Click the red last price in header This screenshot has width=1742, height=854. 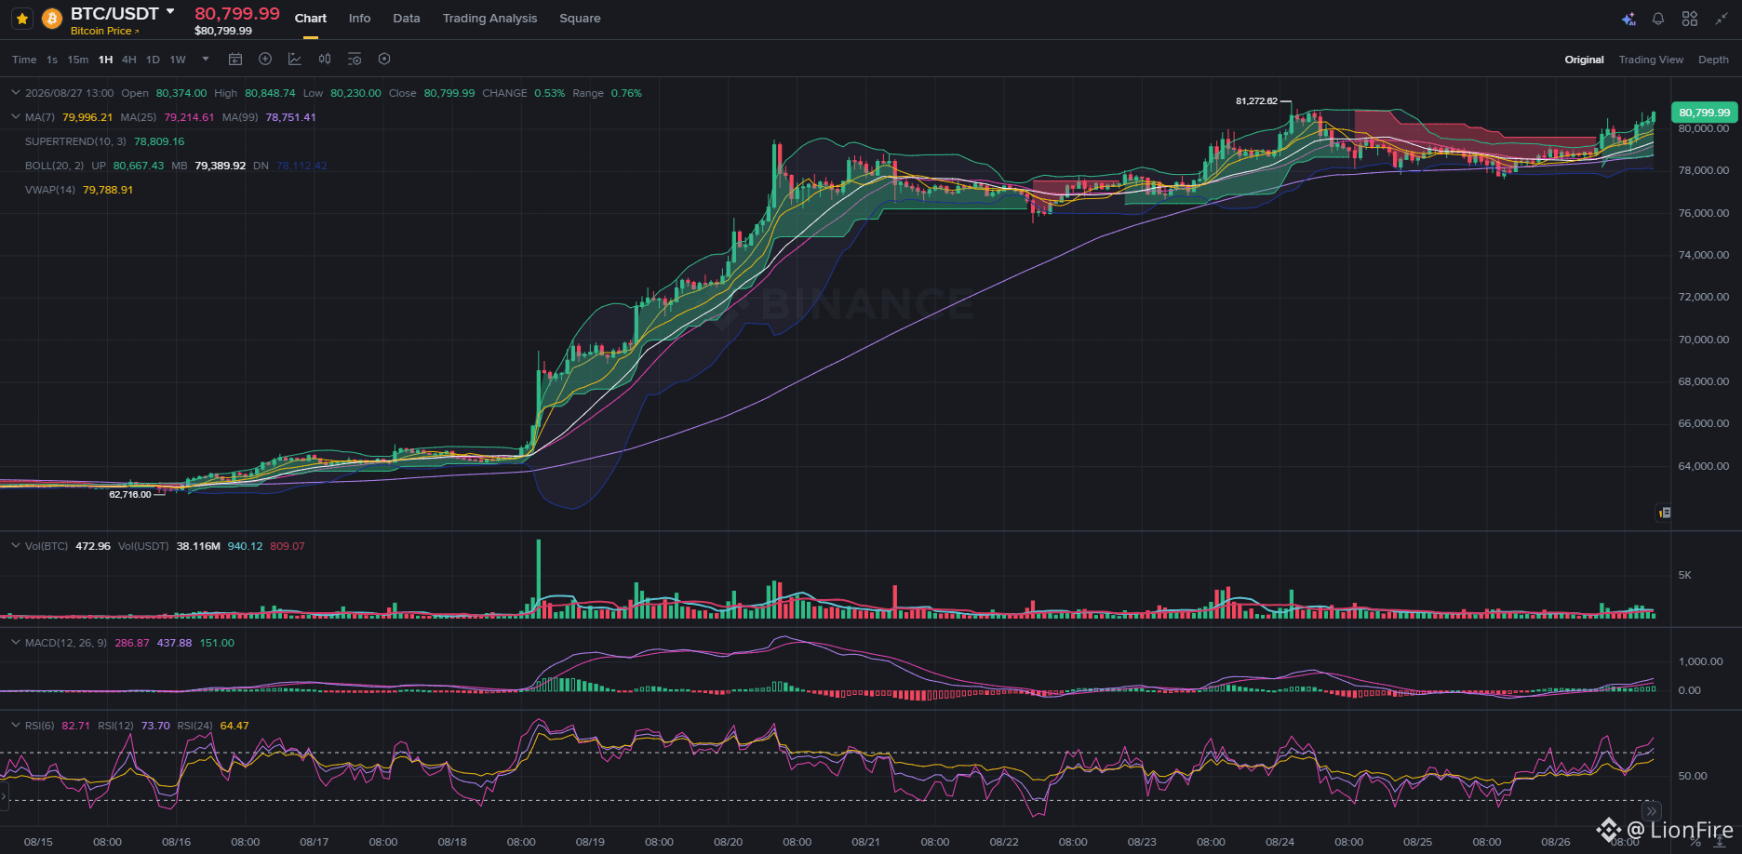237,13
